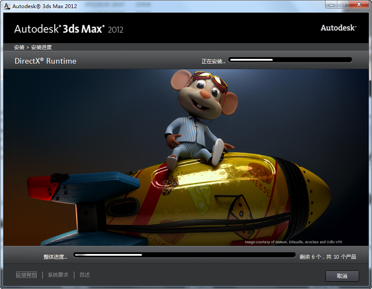Viewport: 372px width, 289px height.
Task: Click the 取消 cancel button
Action: (342, 276)
